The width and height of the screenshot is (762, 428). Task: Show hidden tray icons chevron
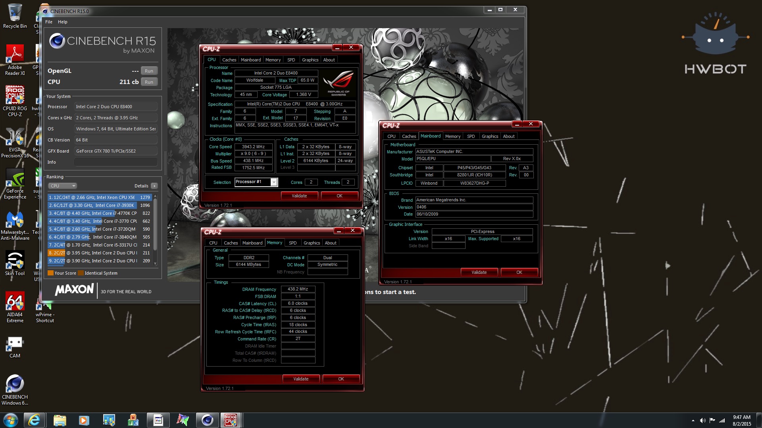tap(693, 420)
